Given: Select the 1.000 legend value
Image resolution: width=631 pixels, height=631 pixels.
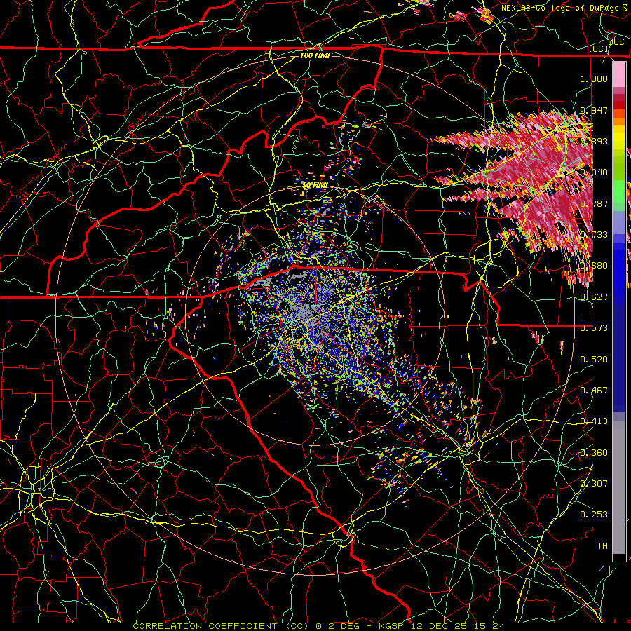Looking at the screenshot, I should 594,79.
